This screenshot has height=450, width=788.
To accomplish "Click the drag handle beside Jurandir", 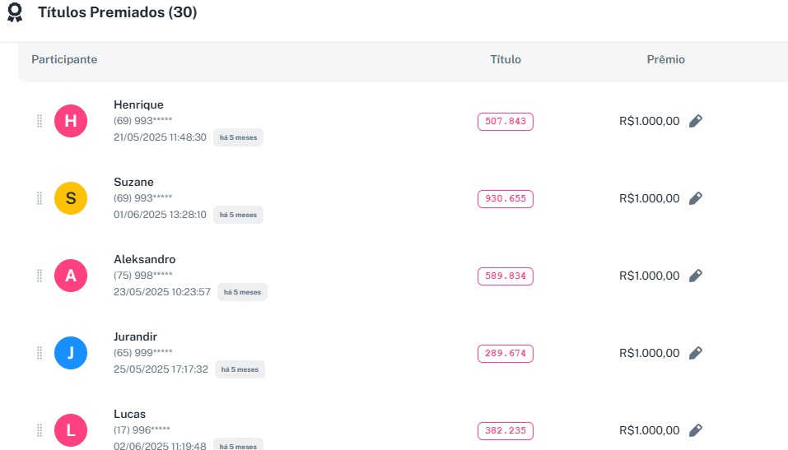I will pos(39,353).
